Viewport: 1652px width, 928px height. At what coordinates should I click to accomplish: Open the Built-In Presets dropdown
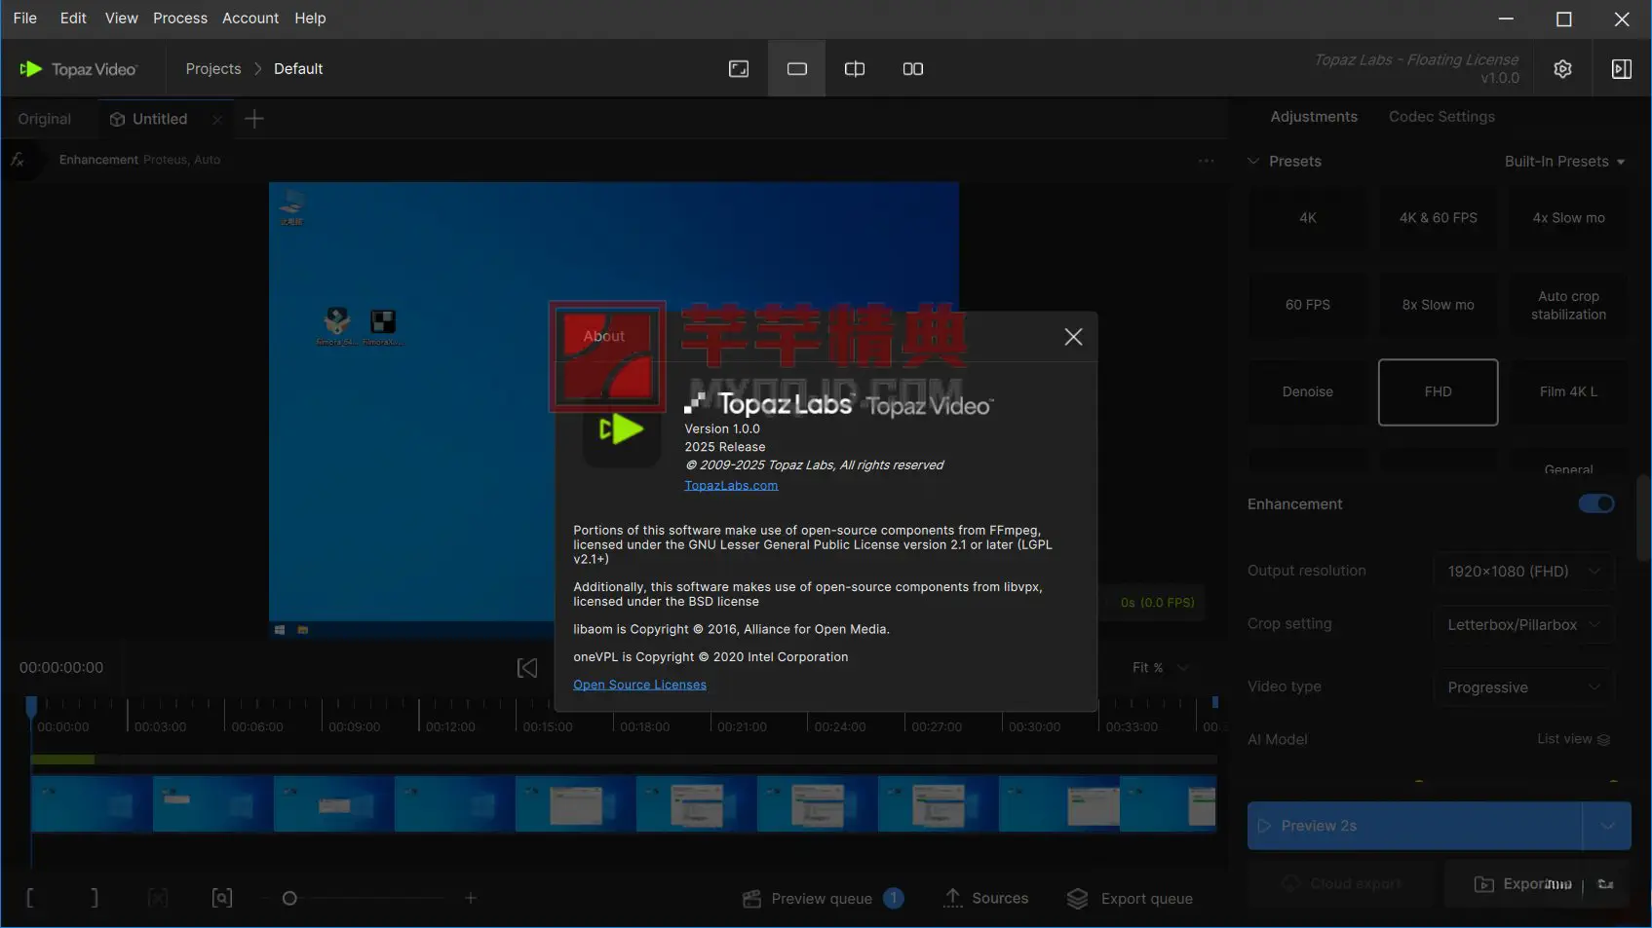(x=1564, y=162)
